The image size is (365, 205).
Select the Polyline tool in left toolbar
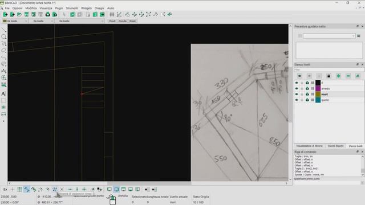(3, 57)
